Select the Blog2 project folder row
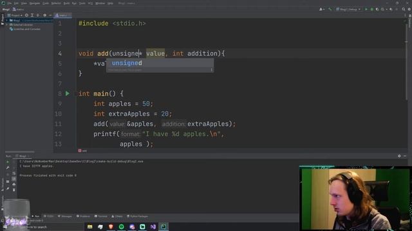The height and width of the screenshot is (231, 412). (x=29, y=20)
